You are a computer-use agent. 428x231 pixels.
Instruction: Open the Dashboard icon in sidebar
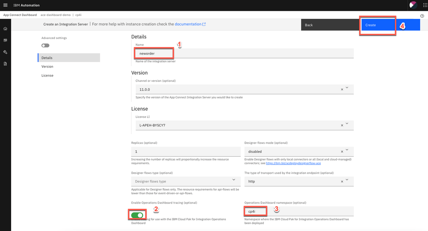tap(5, 40)
